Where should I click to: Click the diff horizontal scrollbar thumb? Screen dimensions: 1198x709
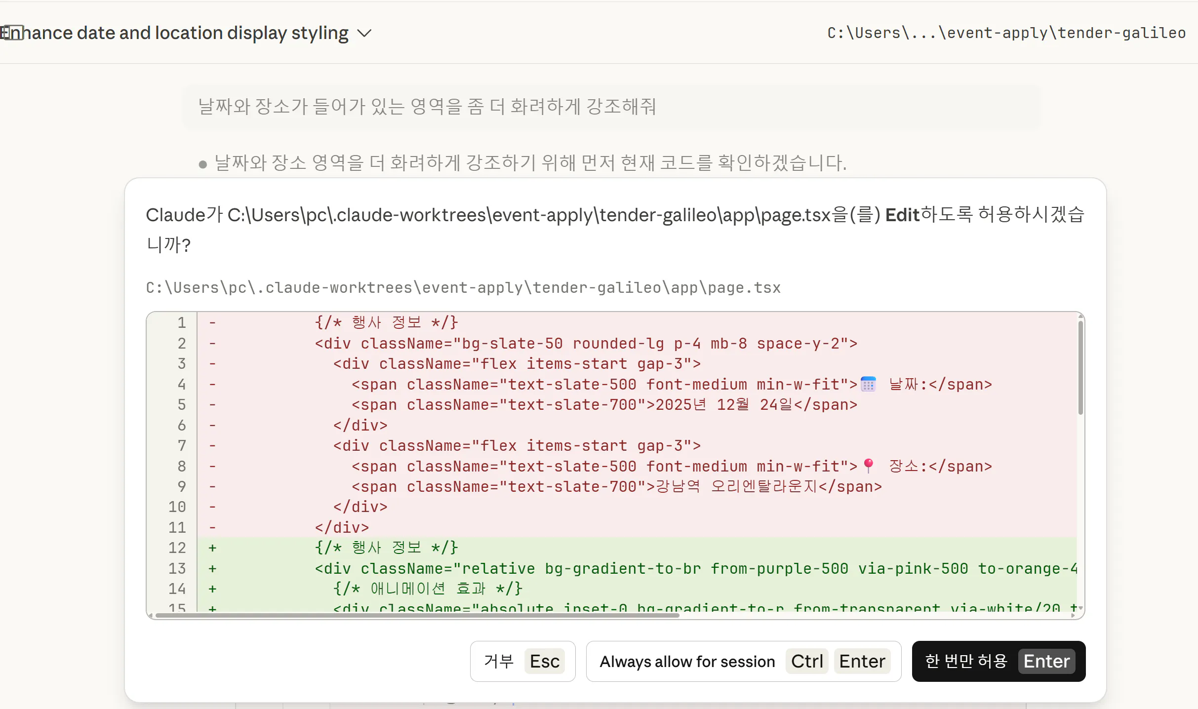click(x=417, y=615)
